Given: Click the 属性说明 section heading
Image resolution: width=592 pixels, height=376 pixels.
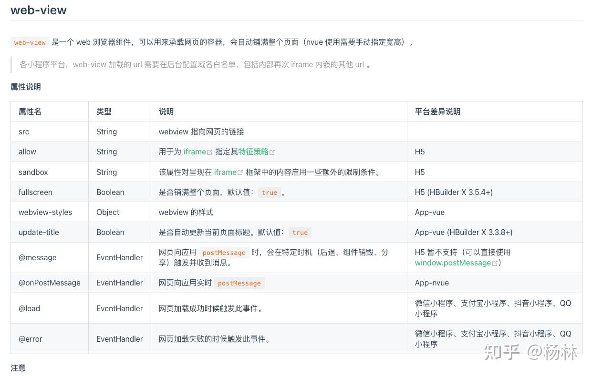Looking at the screenshot, I should (26, 87).
